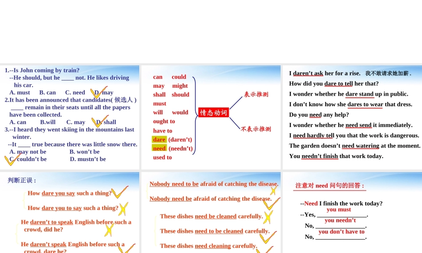Click 'must' in the red modal list

(160, 103)
